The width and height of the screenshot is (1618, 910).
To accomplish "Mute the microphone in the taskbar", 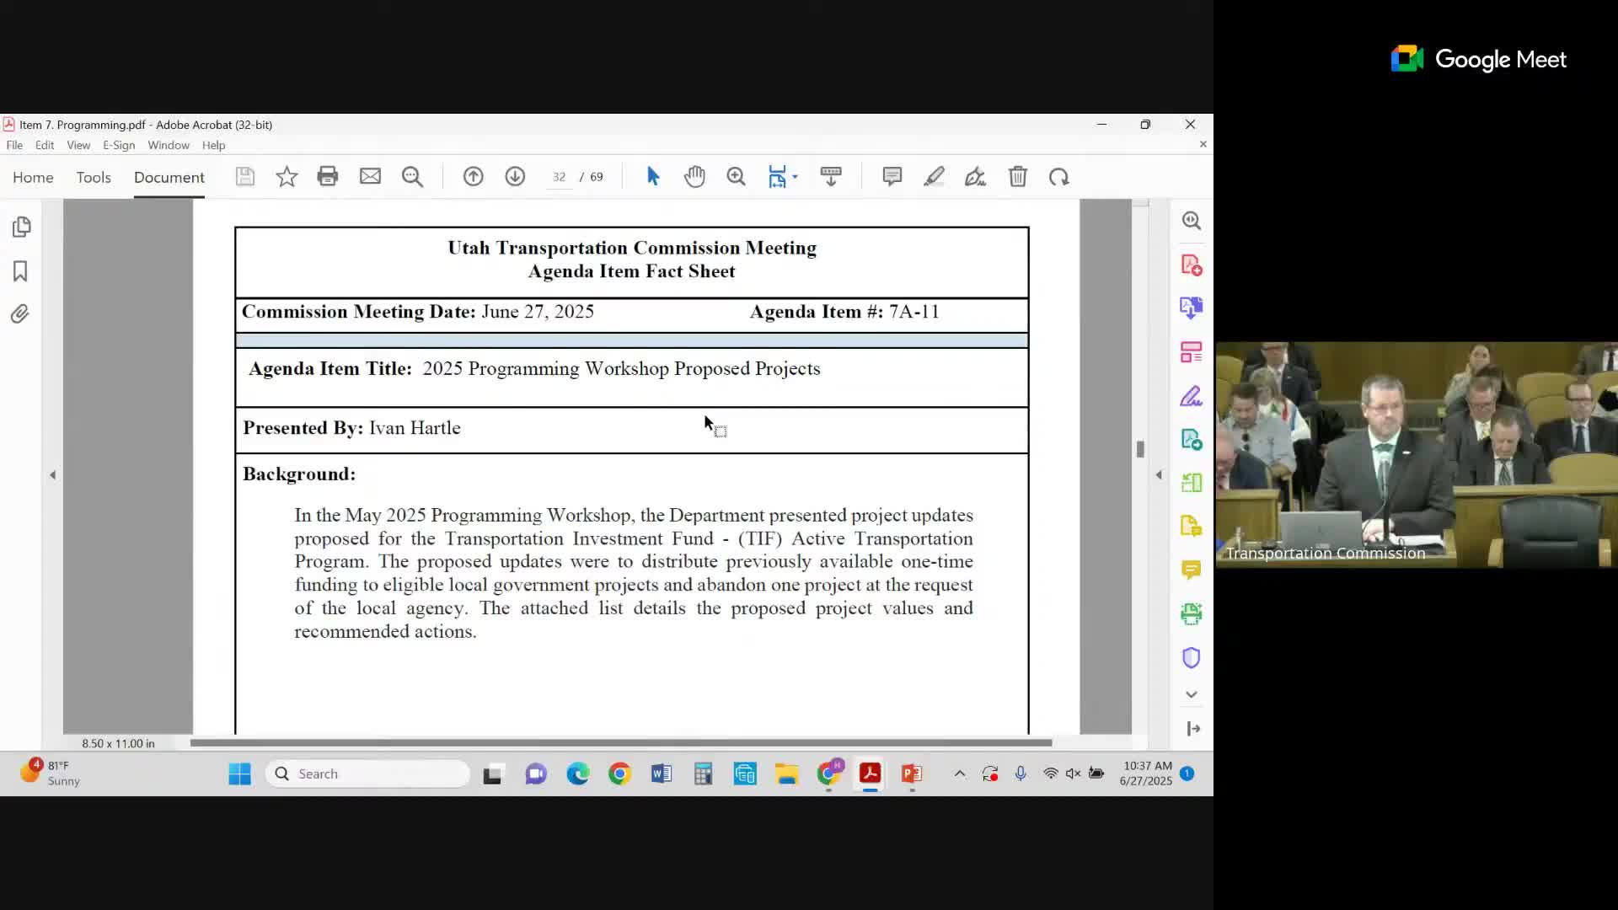I will [x=1020, y=773].
